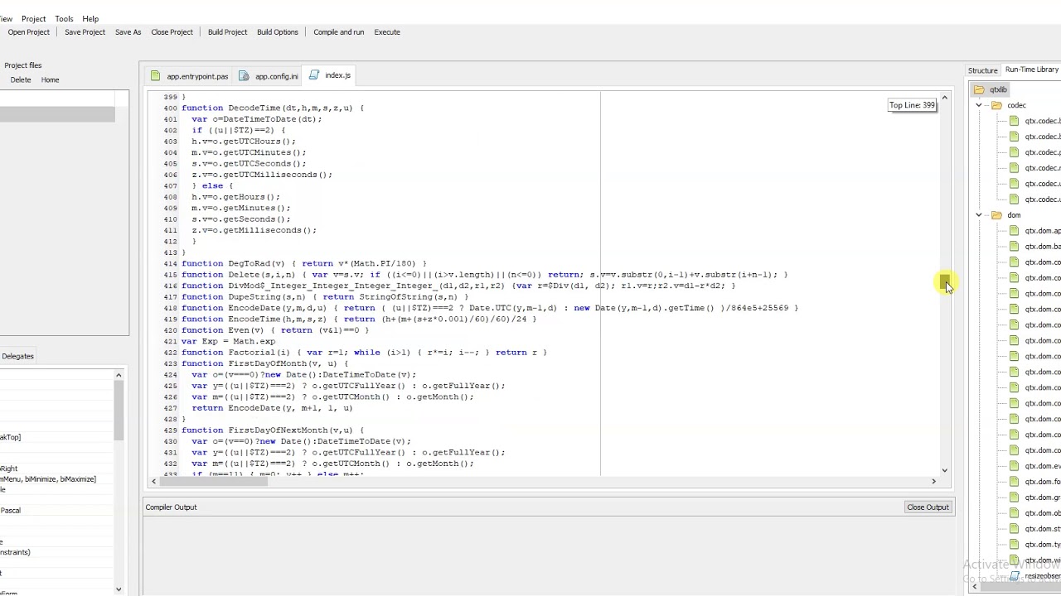Viewport: 1061px width, 596px height.
Task: Click the resizeobserver file icon
Action: coord(1014,576)
